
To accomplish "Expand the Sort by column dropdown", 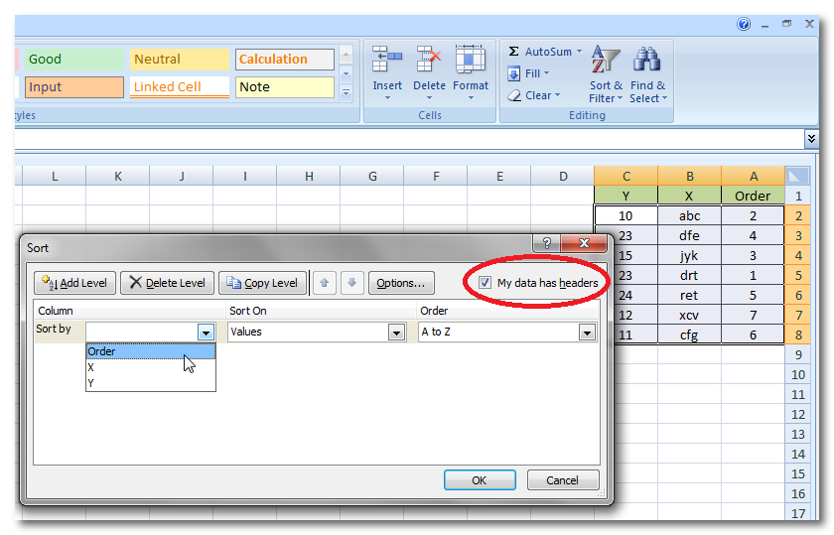I will click(x=206, y=333).
